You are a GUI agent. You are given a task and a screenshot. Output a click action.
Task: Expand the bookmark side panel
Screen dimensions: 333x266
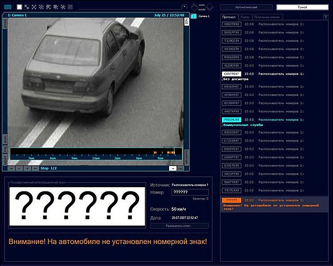[187, 155]
